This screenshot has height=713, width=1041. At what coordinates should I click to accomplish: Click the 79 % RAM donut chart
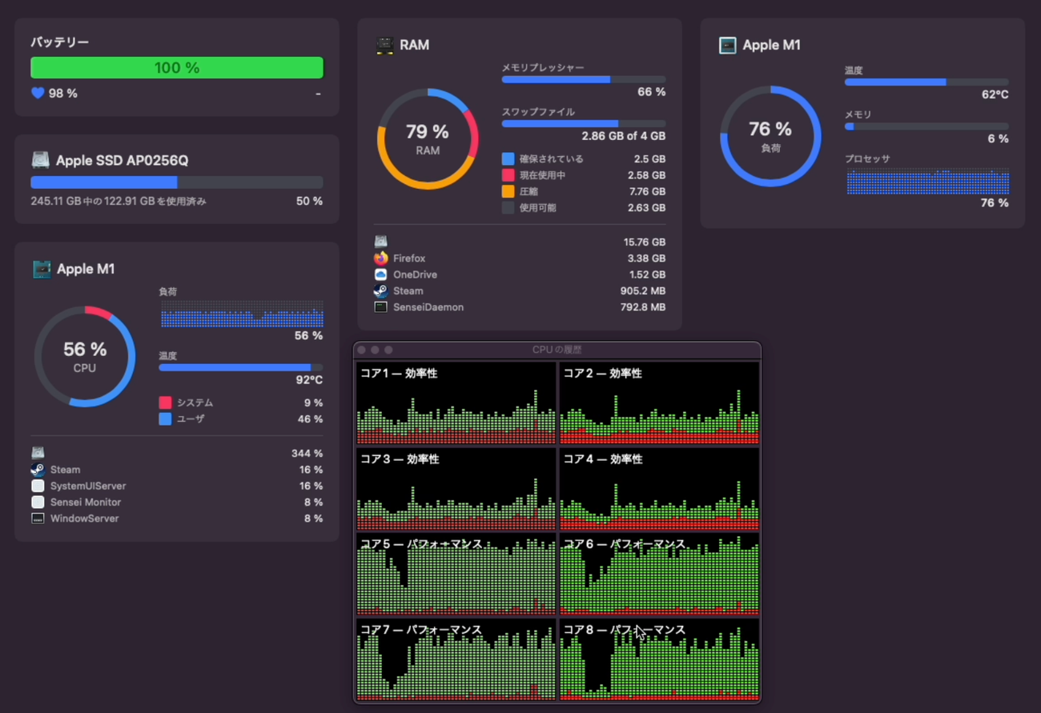click(428, 139)
